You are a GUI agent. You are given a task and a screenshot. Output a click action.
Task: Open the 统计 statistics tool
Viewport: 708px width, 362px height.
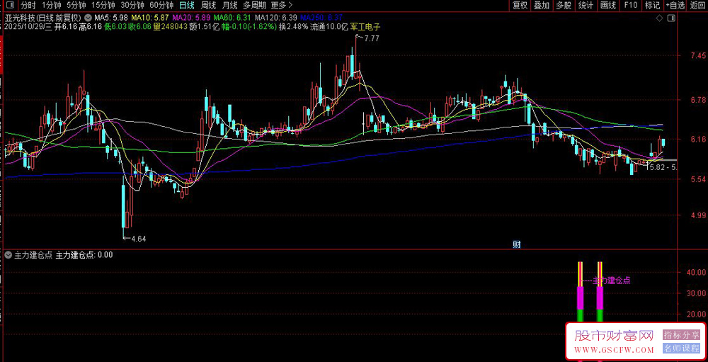tap(586, 6)
